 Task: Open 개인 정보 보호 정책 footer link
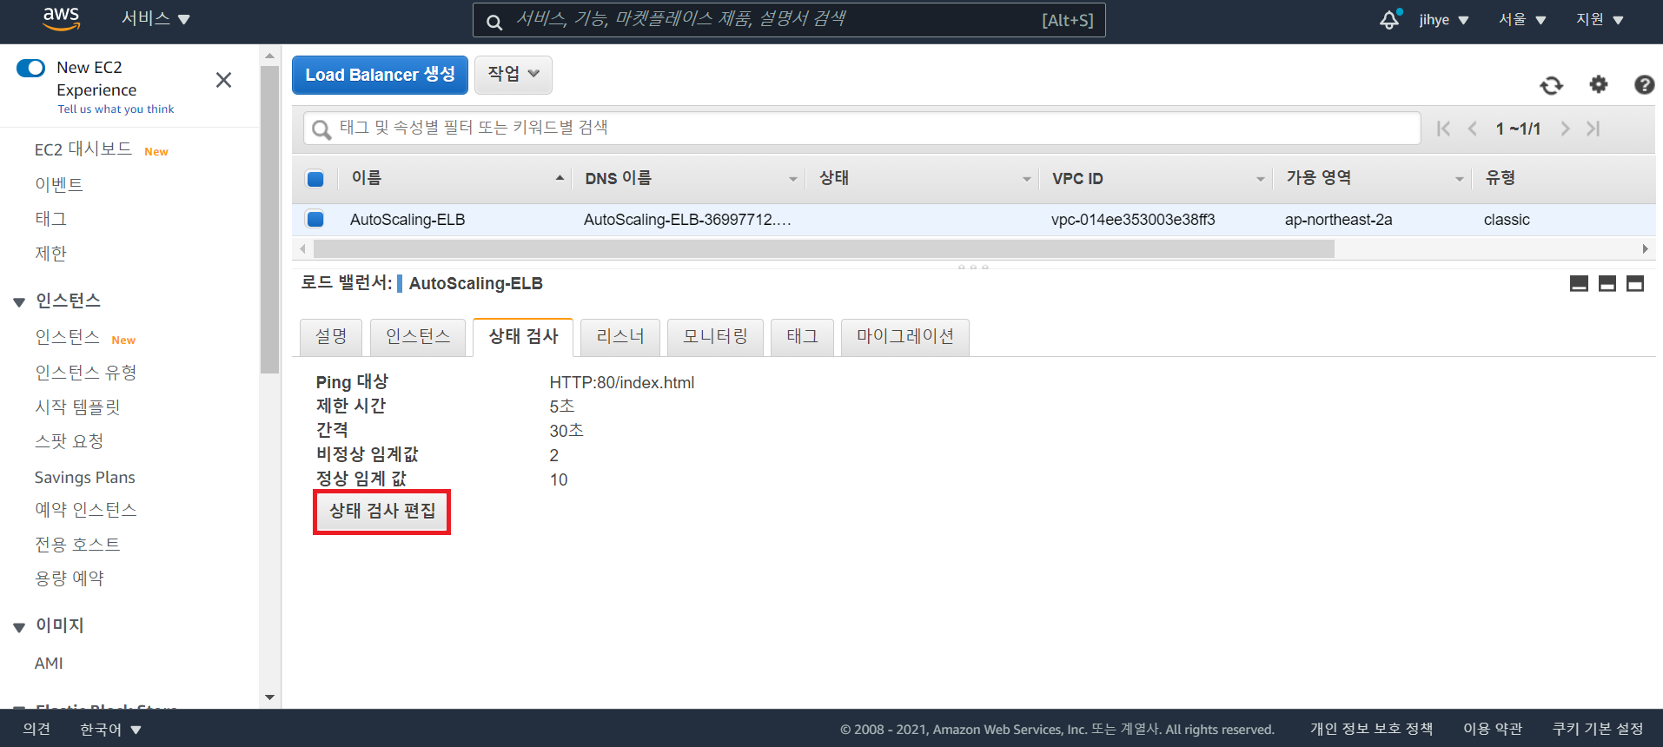(x=1371, y=729)
